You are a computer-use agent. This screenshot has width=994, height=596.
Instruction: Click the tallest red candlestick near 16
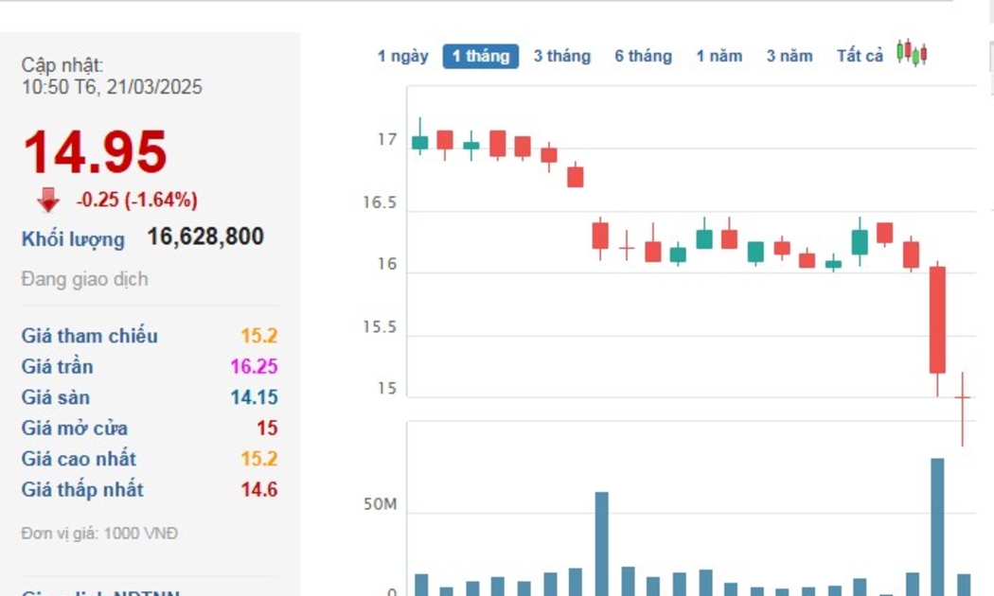(937, 320)
